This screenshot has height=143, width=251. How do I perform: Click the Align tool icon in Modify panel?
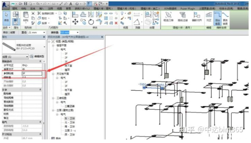click(x=75, y=15)
